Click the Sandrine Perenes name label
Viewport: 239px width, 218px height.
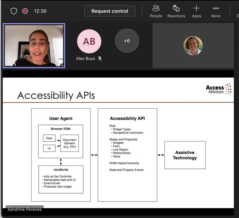tap(25, 209)
